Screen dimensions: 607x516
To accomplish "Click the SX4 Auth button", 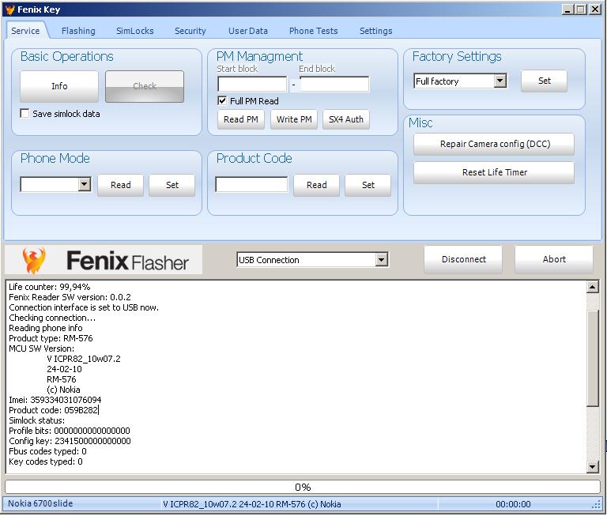I will [346, 119].
